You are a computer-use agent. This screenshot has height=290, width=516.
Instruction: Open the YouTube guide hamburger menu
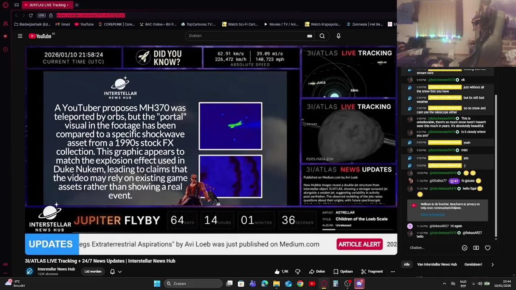coord(20,36)
